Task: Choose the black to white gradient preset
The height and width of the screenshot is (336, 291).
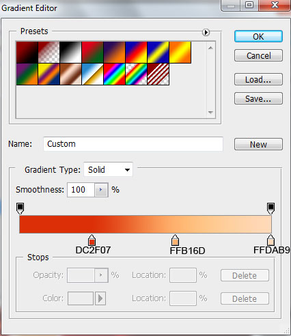Action: [70, 52]
